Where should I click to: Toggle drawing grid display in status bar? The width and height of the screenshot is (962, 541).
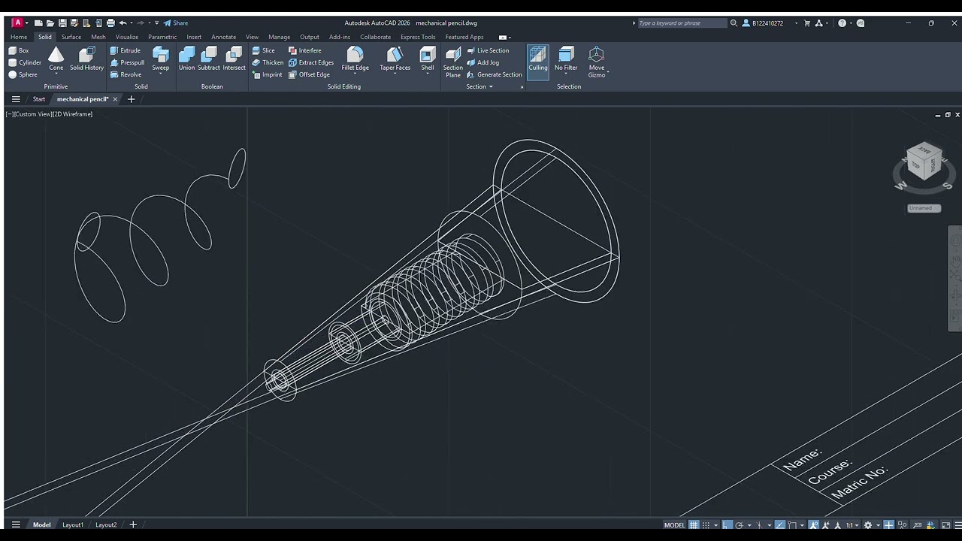pos(694,525)
